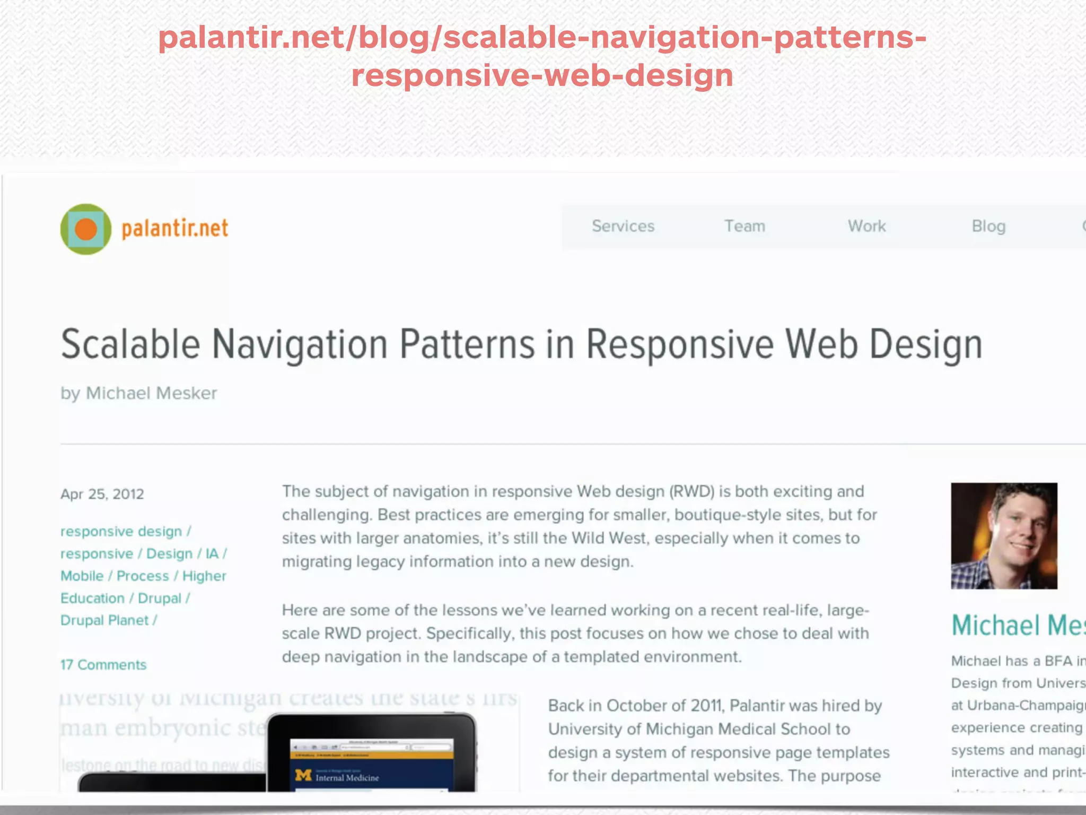
Task: Open the 'responsive design' tag link
Action: [121, 532]
